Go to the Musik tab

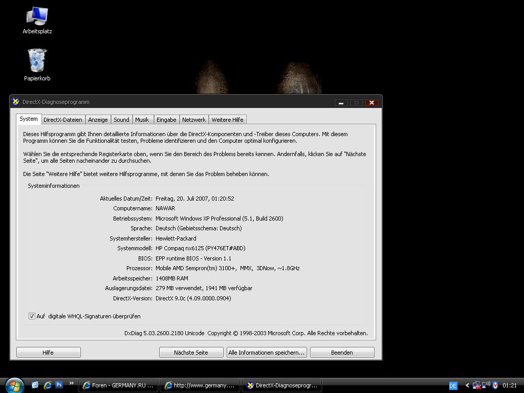pos(142,120)
